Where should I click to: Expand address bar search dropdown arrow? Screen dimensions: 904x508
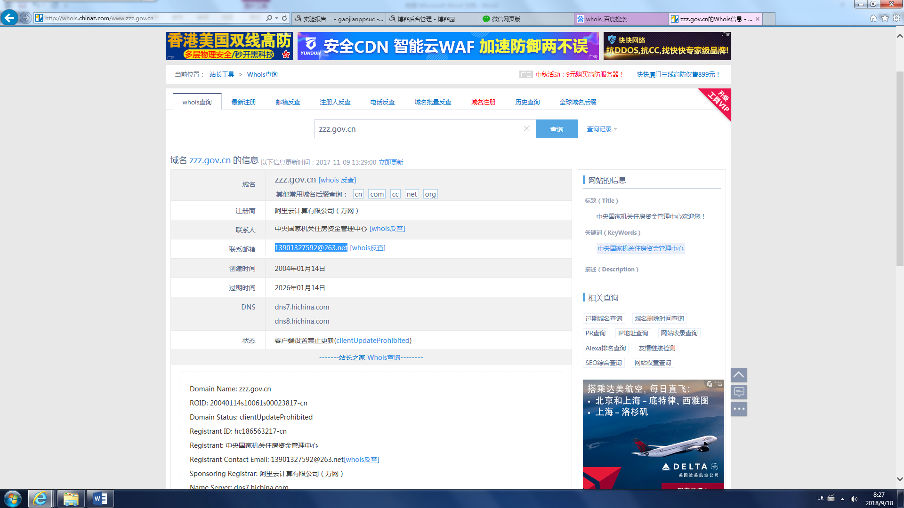point(276,18)
